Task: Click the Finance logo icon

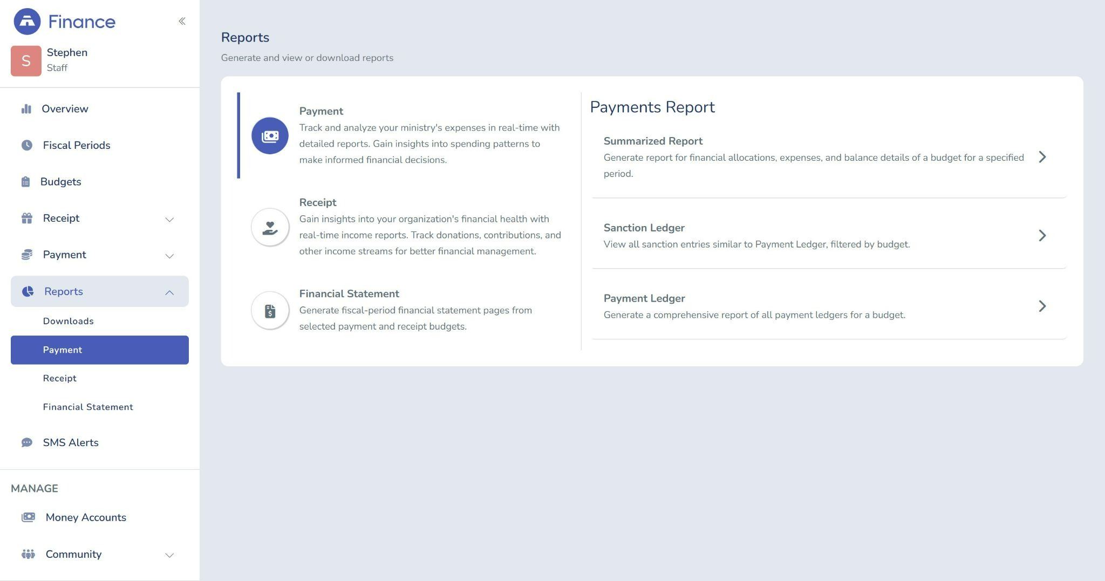Action: [27, 22]
